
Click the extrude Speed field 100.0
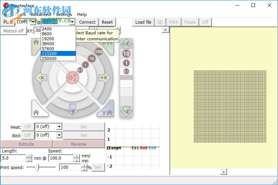(x=61, y=158)
